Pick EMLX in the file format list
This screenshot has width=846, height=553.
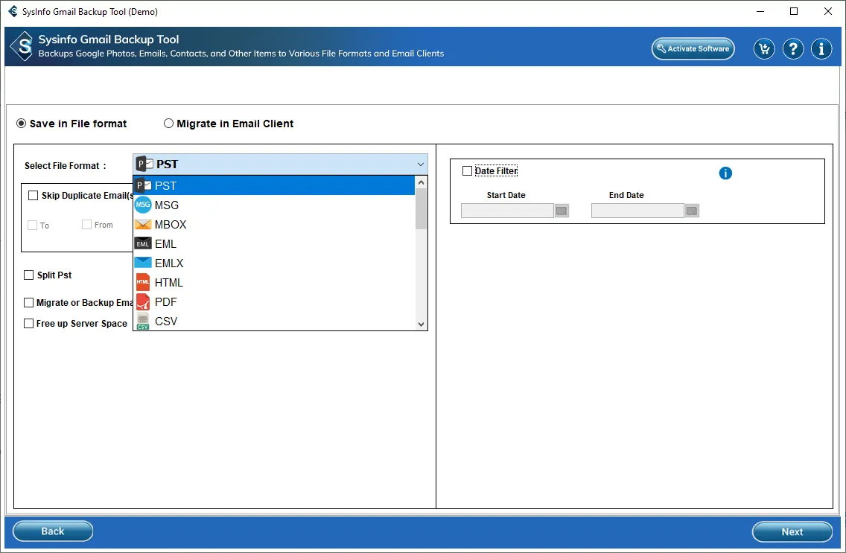point(169,263)
